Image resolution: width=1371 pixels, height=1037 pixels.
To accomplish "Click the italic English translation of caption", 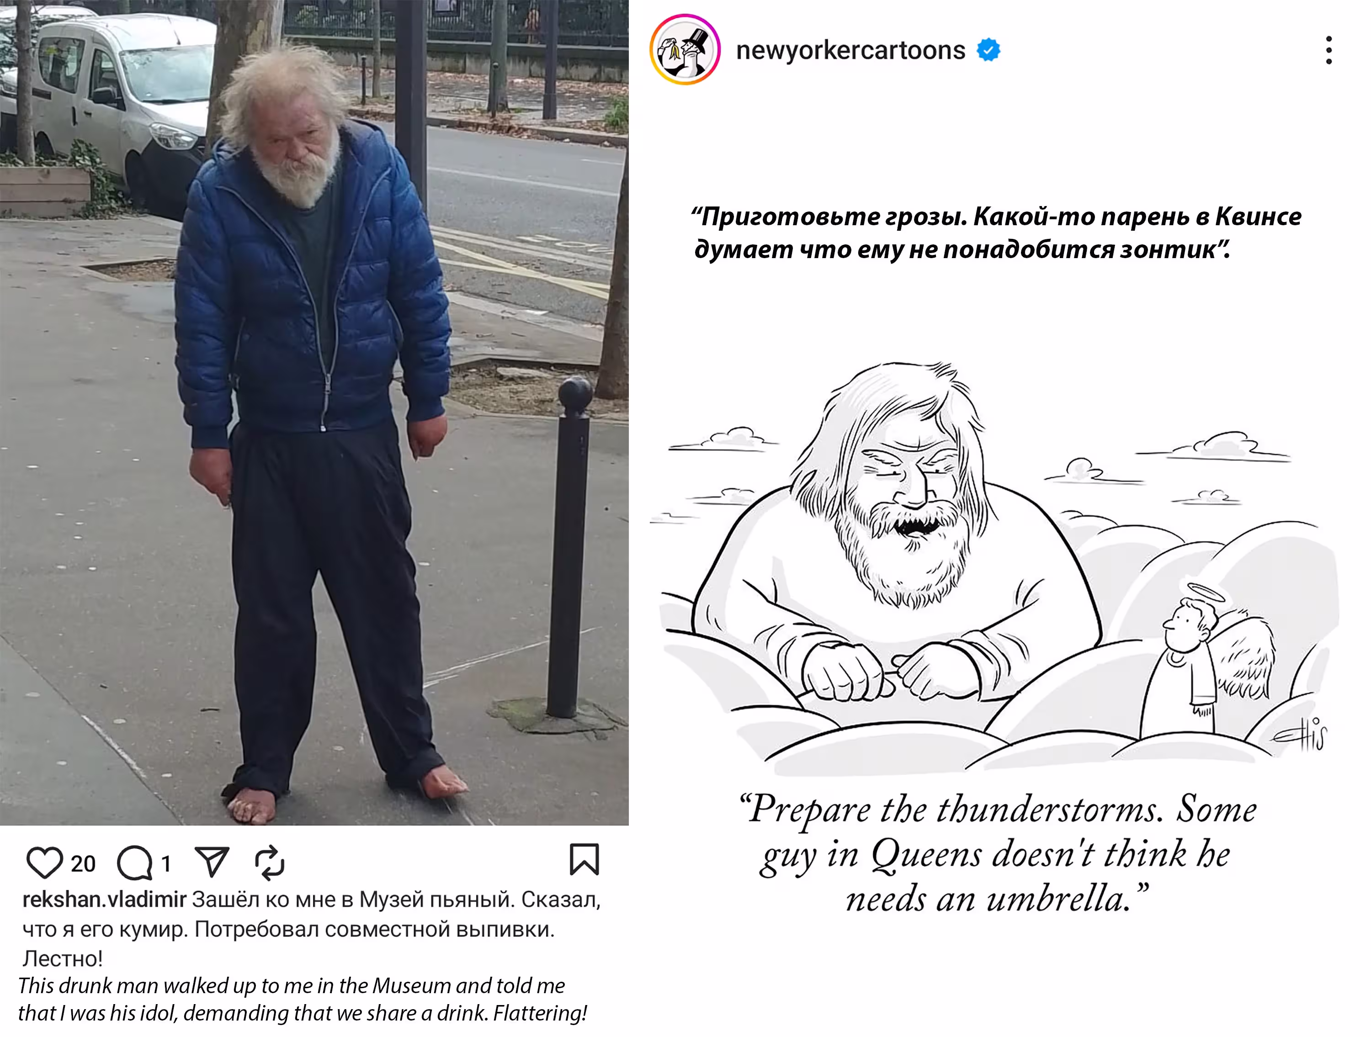I will (x=302, y=999).
